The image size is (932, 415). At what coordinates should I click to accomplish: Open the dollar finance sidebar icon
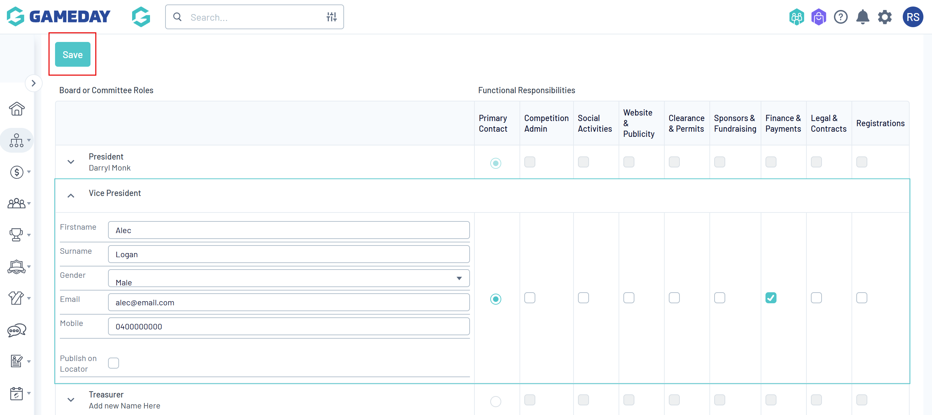tap(17, 172)
